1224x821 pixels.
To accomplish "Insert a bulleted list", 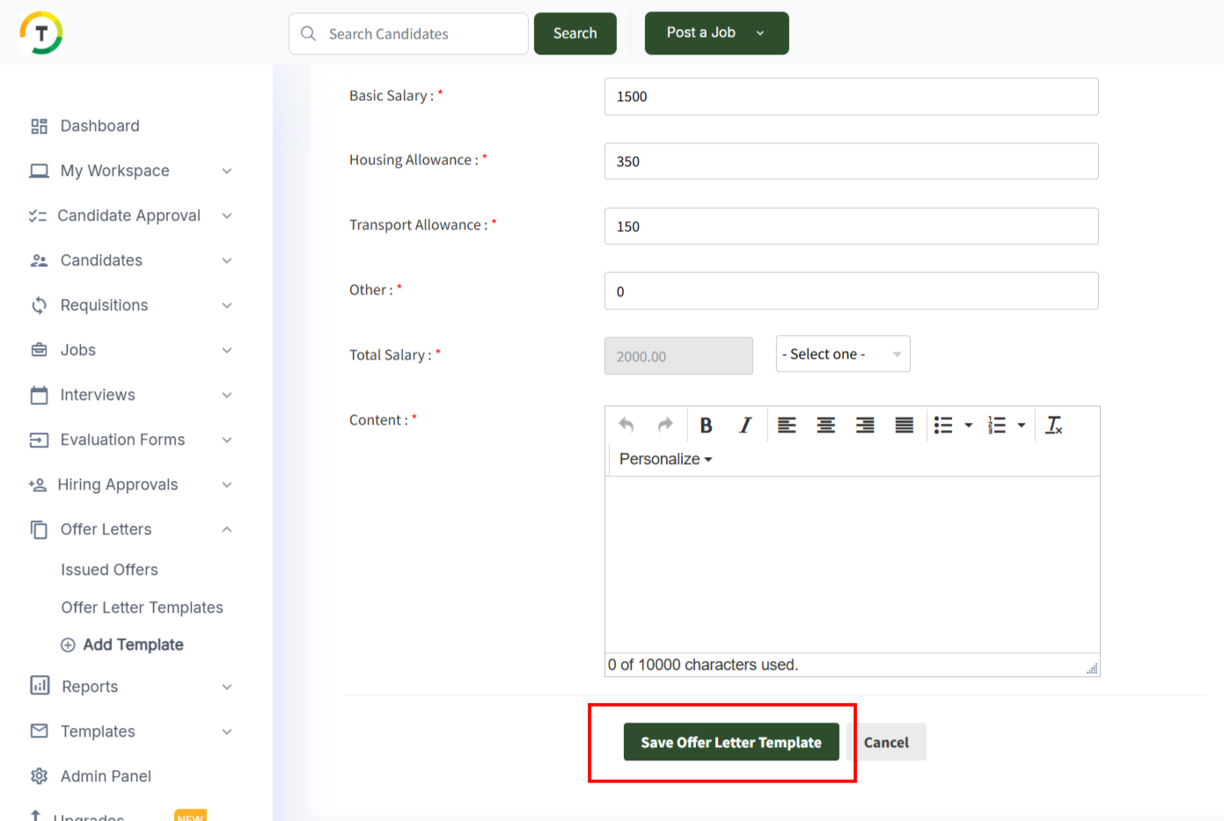I will pyautogui.click(x=943, y=425).
